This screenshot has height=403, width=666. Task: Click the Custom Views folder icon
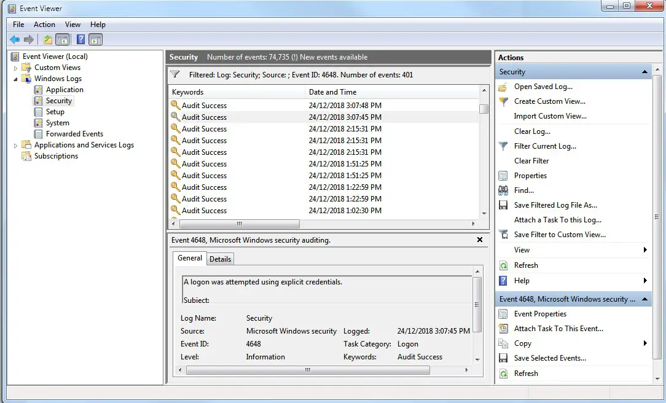pos(26,68)
